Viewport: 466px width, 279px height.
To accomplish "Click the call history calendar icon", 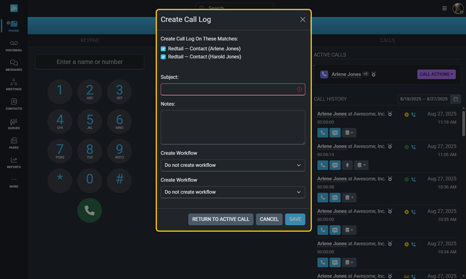I will coord(456,99).
